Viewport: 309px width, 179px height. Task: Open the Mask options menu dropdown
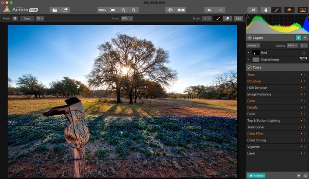click(40, 18)
